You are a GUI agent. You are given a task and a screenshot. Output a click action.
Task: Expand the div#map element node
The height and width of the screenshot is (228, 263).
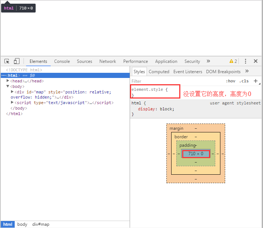click(x=12, y=92)
